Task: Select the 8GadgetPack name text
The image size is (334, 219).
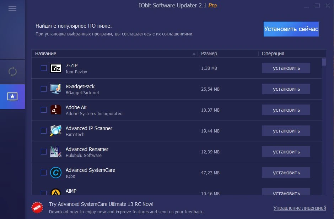Action: (80, 86)
